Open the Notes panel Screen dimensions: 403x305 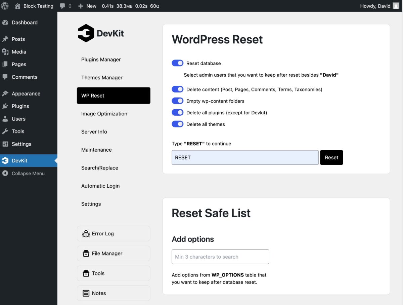[113, 293]
